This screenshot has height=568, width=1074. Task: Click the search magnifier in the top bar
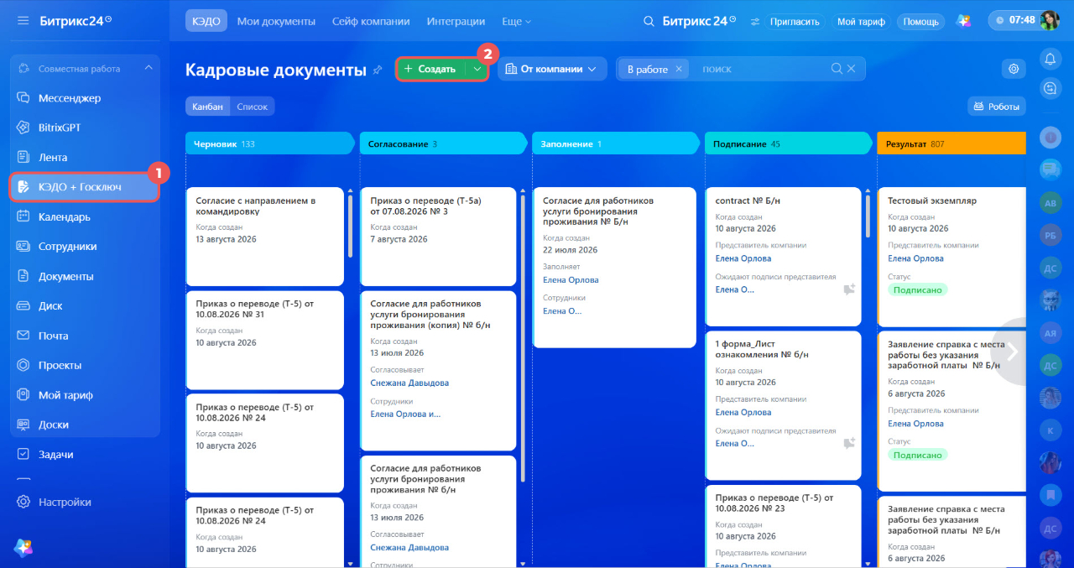click(649, 21)
